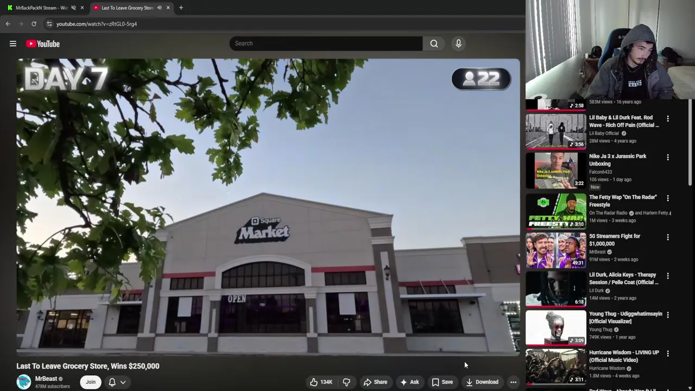The image size is (695, 391).
Task: Open the Ask button
Action: (x=409, y=382)
